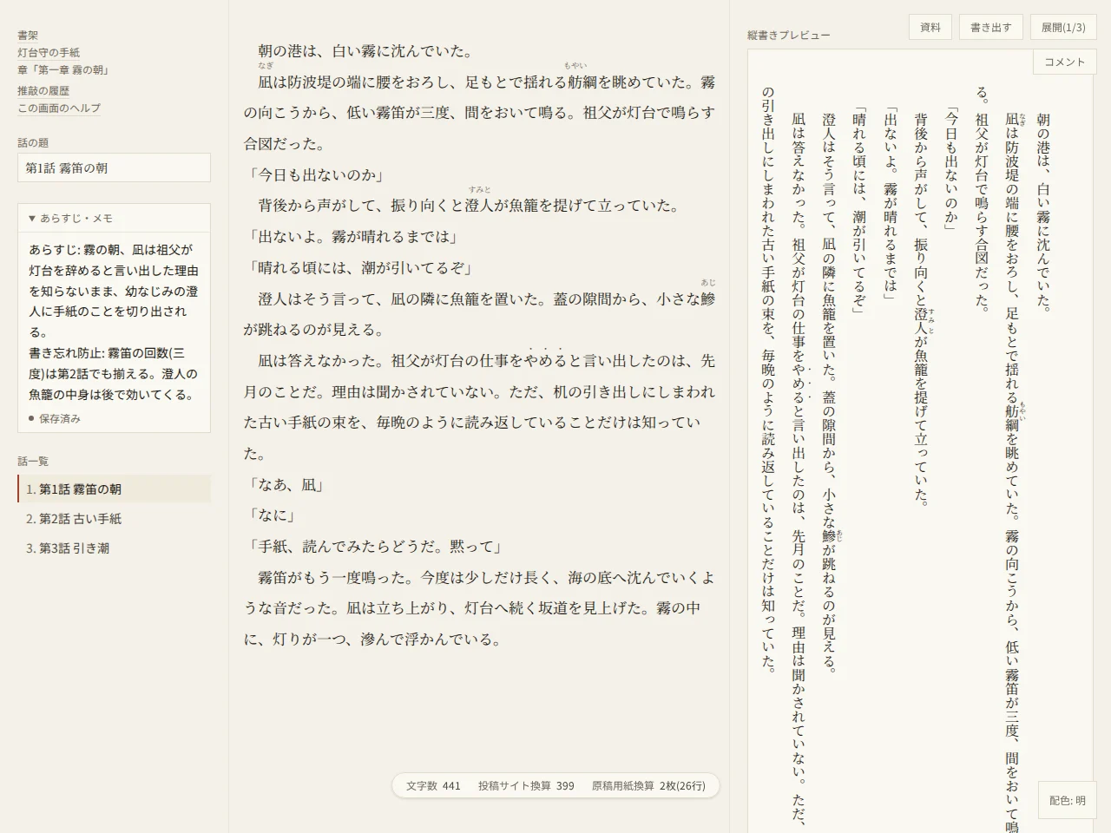Click the 縦書きプレビュー heading
1111x833 pixels.
[789, 36]
